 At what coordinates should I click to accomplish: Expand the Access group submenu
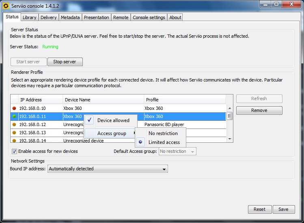click(x=110, y=133)
